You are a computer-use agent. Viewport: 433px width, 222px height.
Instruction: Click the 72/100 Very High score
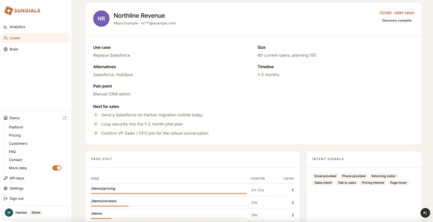[x=396, y=13]
